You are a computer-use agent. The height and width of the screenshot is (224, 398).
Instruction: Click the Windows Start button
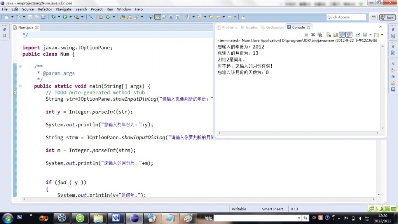7,218
